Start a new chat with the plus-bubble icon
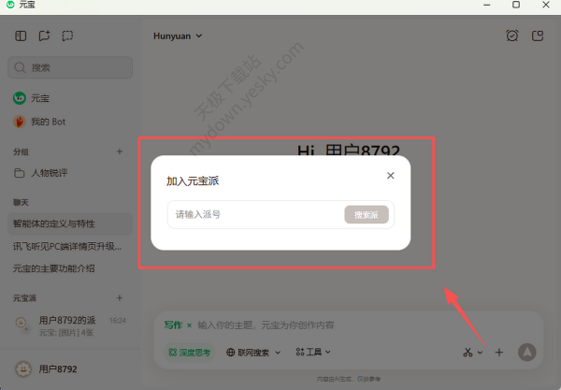The image size is (561, 390). click(44, 36)
